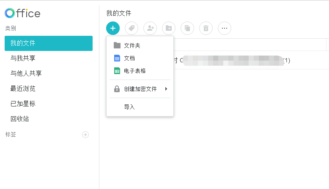Image resolution: width=329 pixels, height=189 pixels.
Task: Click the move to folder icon
Action: click(x=169, y=28)
